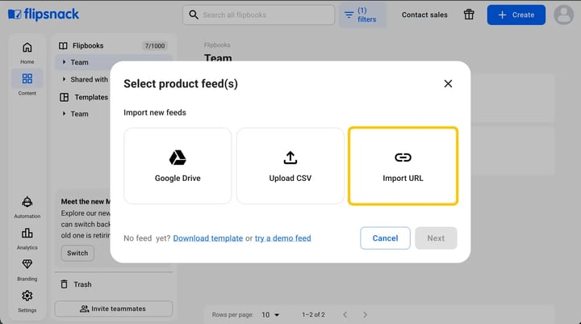
Task: Open the user profile avatar
Action: pyautogui.click(x=563, y=15)
